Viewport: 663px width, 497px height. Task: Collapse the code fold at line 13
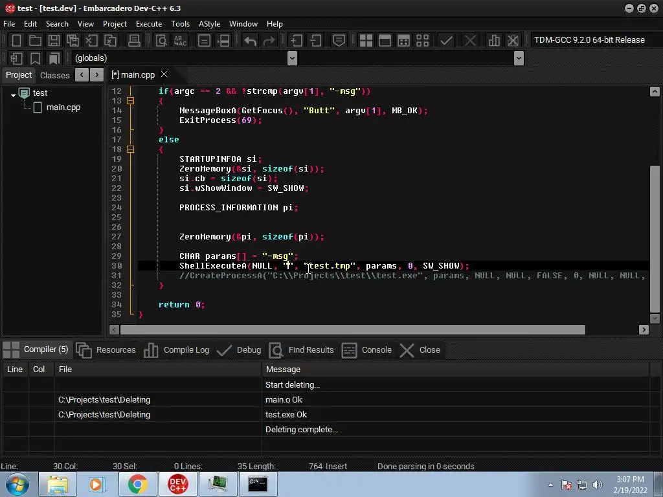[130, 100]
